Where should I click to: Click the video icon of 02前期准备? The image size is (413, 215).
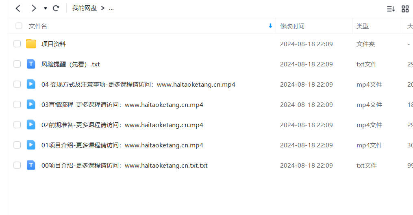(31, 124)
